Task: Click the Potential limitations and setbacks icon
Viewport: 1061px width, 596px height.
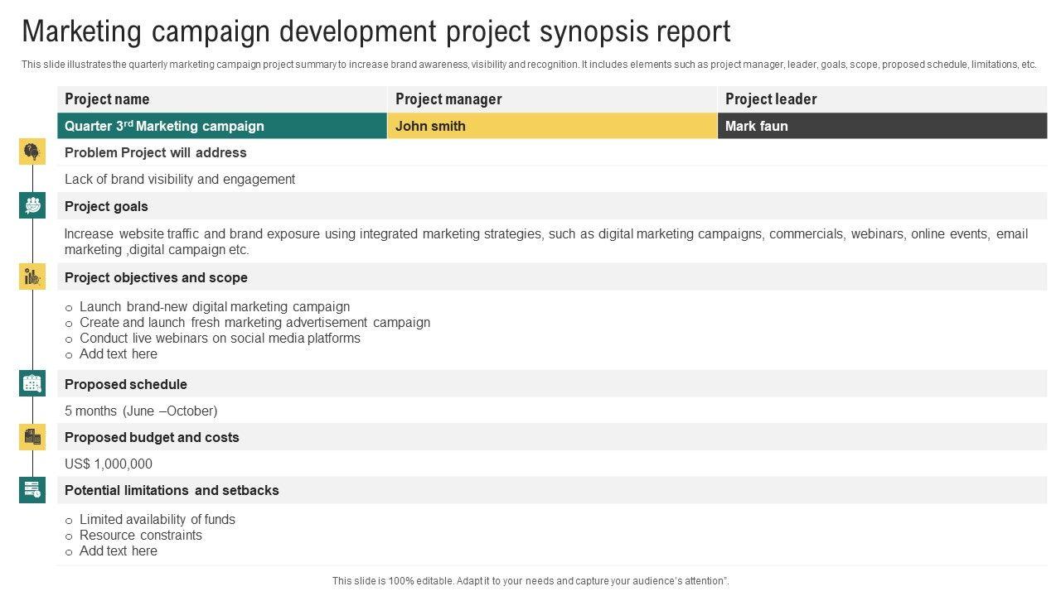Action: [x=32, y=490]
